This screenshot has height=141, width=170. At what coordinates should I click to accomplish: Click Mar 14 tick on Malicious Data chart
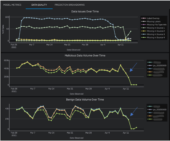coord(51,89)
